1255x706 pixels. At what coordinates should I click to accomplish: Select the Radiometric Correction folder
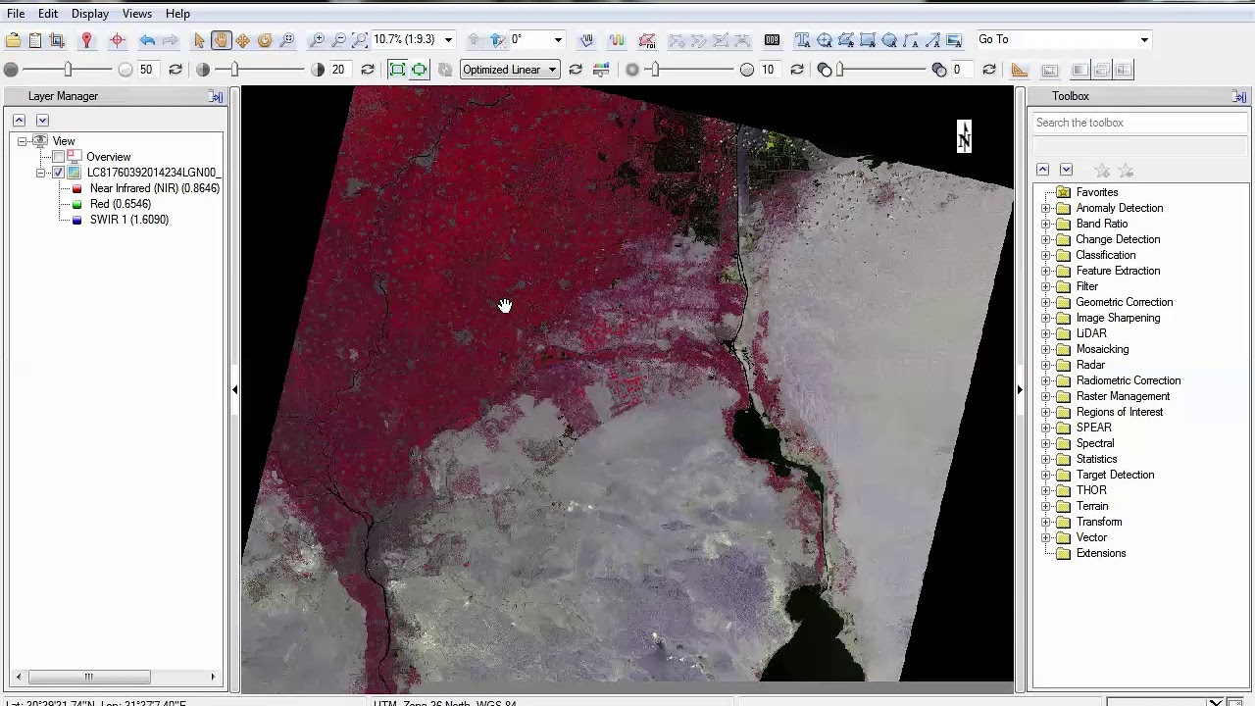click(1128, 380)
